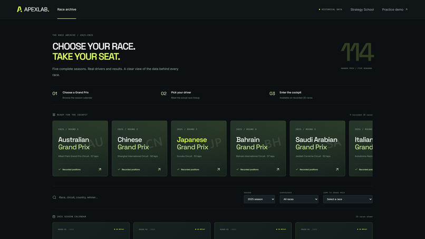Click the Race Archive 2021-2025 breadcrumb
The image size is (425, 239).
[x=73, y=35]
